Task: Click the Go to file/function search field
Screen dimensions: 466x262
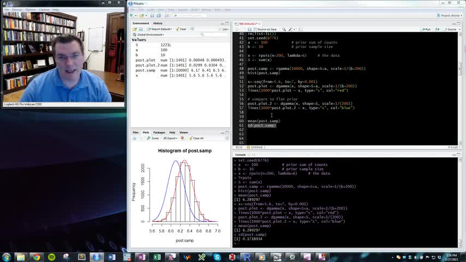Action: (x=190, y=15)
